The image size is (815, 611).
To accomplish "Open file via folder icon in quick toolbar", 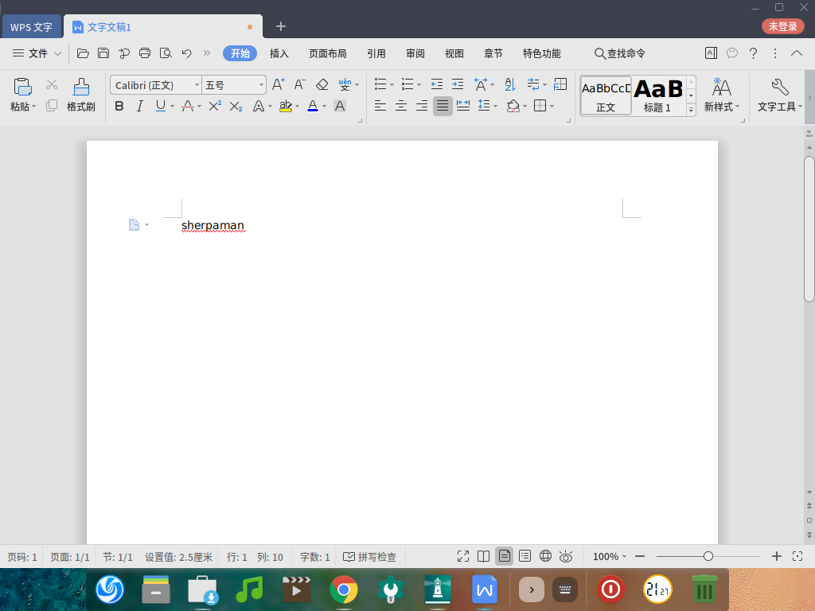I will (83, 53).
